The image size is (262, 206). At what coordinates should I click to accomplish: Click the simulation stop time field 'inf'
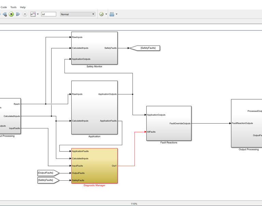(x=49, y=14)
